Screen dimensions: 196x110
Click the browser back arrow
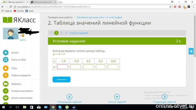coord(2,7)
